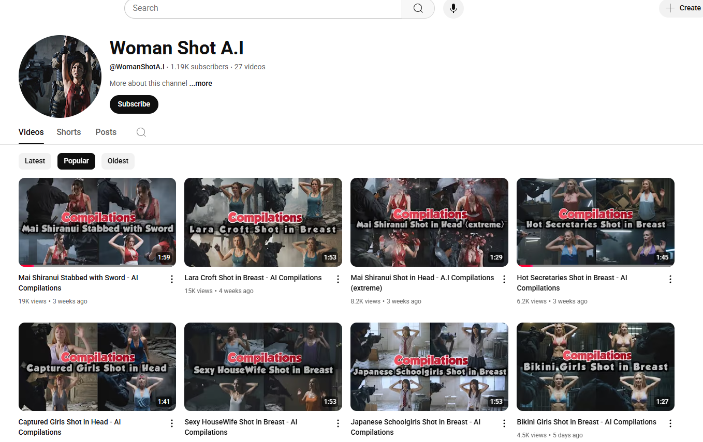Click the plus icon in Create
This screenshot has height=442, width=703.
click(x=670, y=8)
